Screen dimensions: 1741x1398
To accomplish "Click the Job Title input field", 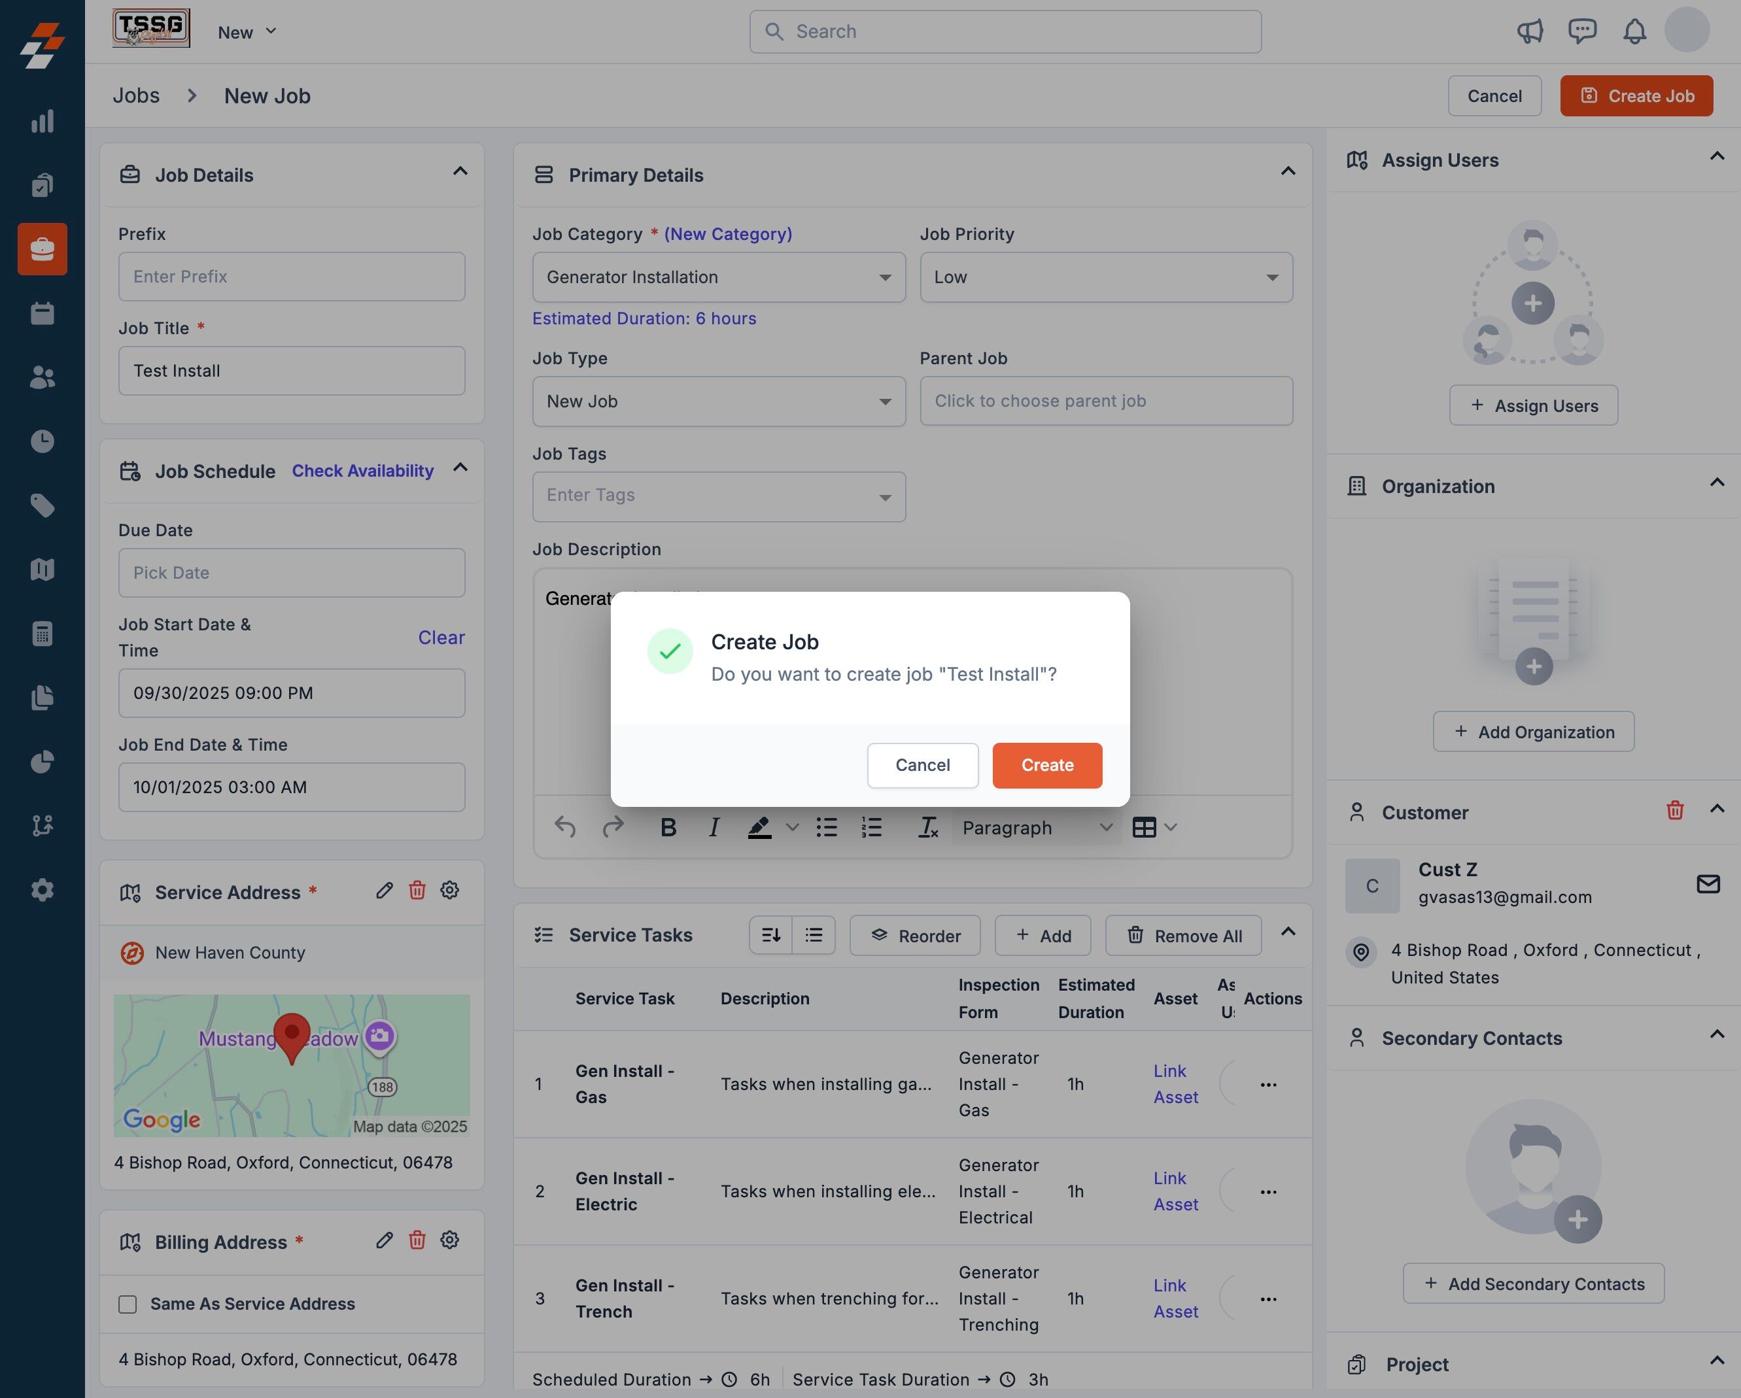I will tap(292, 371).
